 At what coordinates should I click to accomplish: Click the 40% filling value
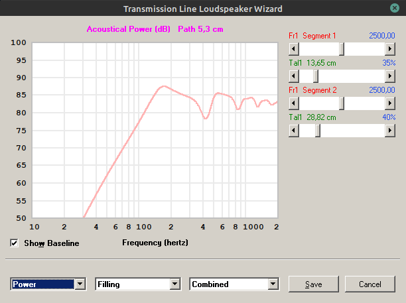coord(389,117)
